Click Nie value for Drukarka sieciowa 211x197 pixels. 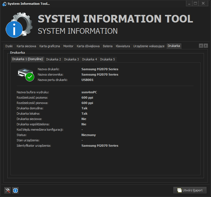pos(84,119)
